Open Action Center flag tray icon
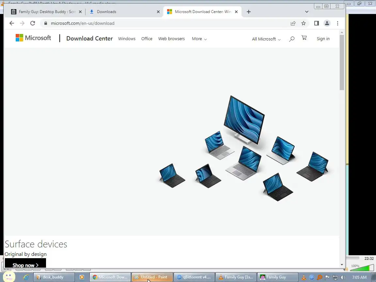 point(327,277)
